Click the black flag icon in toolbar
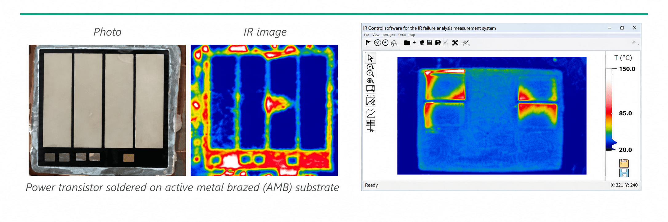The image size is (668, 222). 368,43
